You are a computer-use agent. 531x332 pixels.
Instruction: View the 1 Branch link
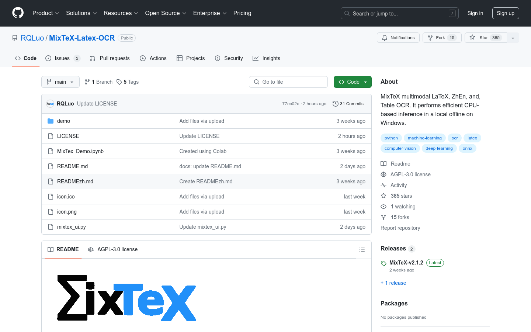[x=98, y=82]
